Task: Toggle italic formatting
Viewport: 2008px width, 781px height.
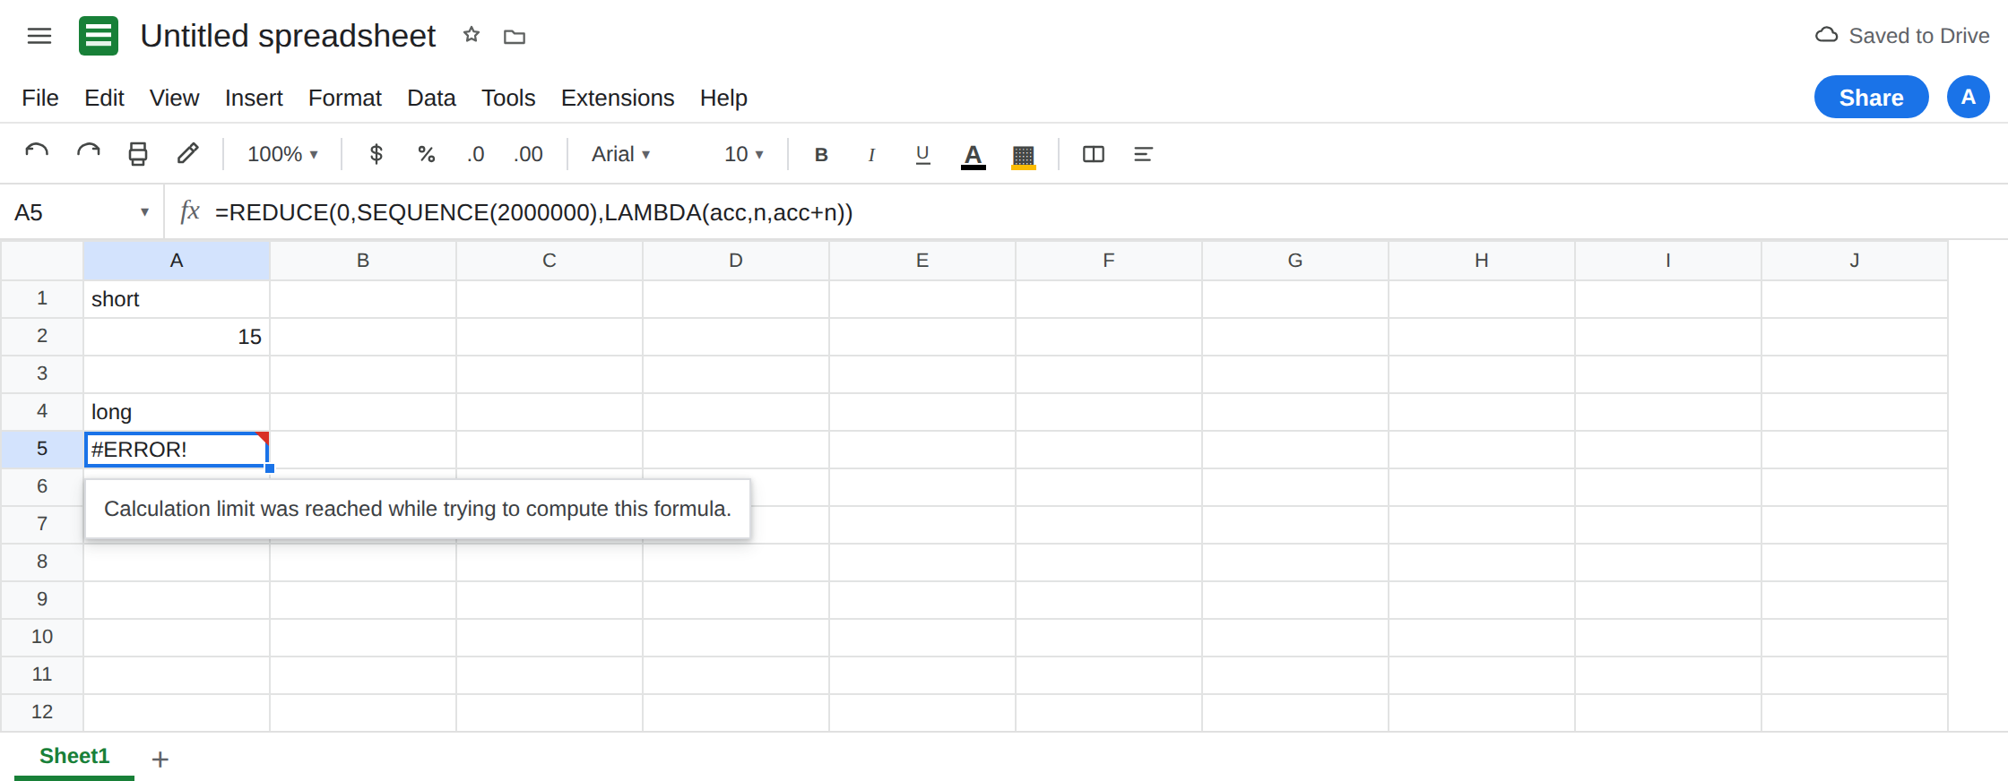Action: tap(871, 155)
